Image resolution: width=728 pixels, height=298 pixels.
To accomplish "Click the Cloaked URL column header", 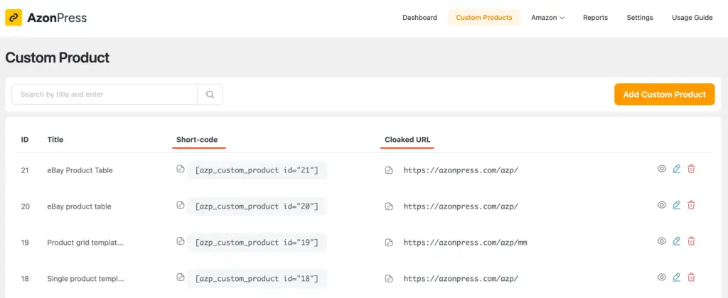I will 407,140.
